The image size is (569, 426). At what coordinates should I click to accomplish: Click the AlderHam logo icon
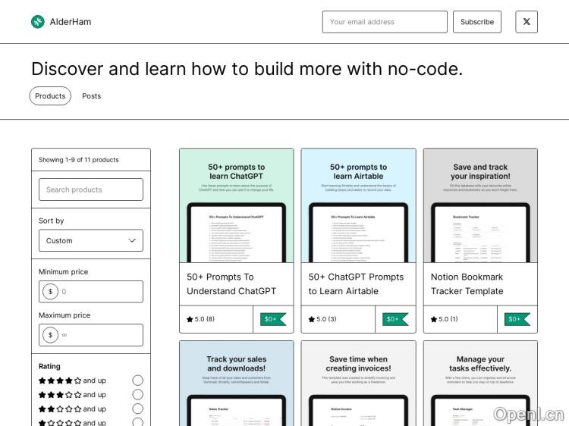pyautogui.click(x=38, y=22)
